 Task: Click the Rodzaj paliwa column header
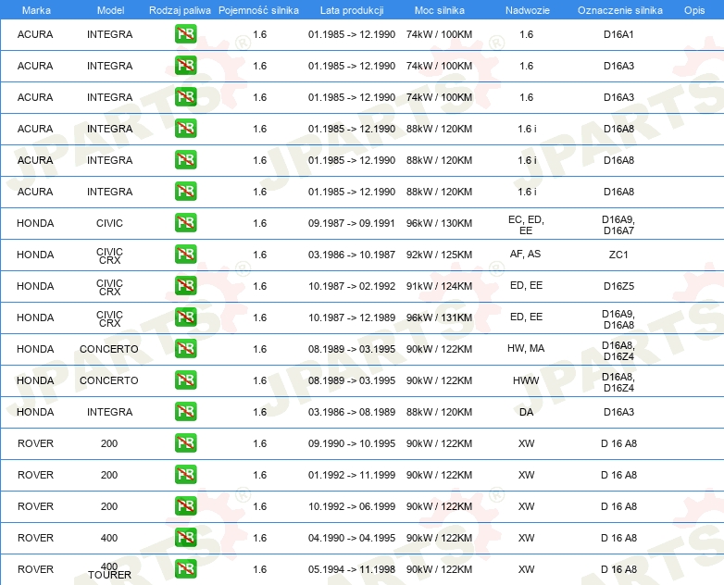180,10
